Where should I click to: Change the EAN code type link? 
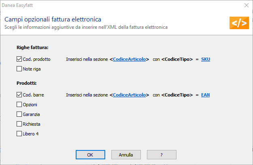(x=205, y=95)
